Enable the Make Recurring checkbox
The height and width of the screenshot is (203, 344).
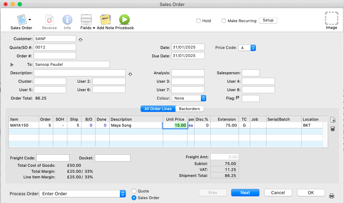[x=224, y=21]
